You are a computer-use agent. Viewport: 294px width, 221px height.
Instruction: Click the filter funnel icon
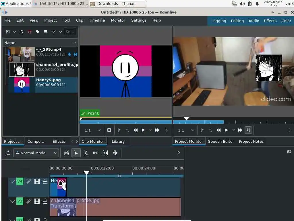point(54,32)
